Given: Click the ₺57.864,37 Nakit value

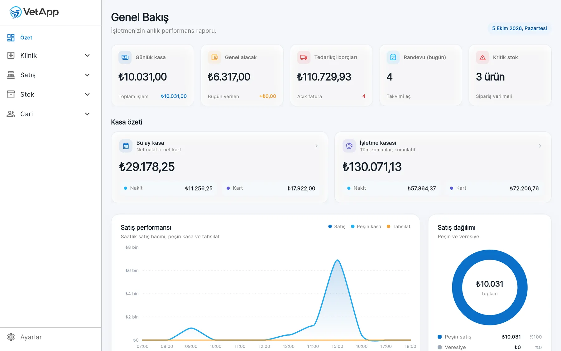Looking at the screenshot, I should pyautogui.click(x=422, y=188).
